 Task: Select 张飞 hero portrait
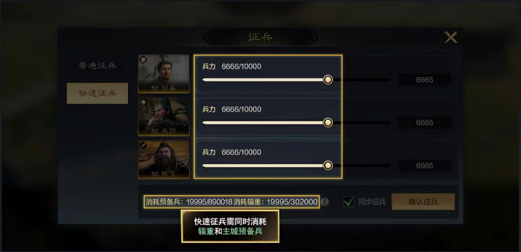coord(164,160)
